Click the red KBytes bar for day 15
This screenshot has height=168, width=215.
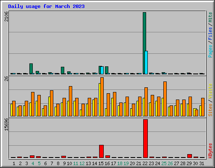[101, 152]
